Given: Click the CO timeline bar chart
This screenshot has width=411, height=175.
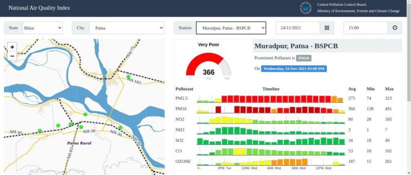Looking at the screenshot, I should click(x=271, y=151).
